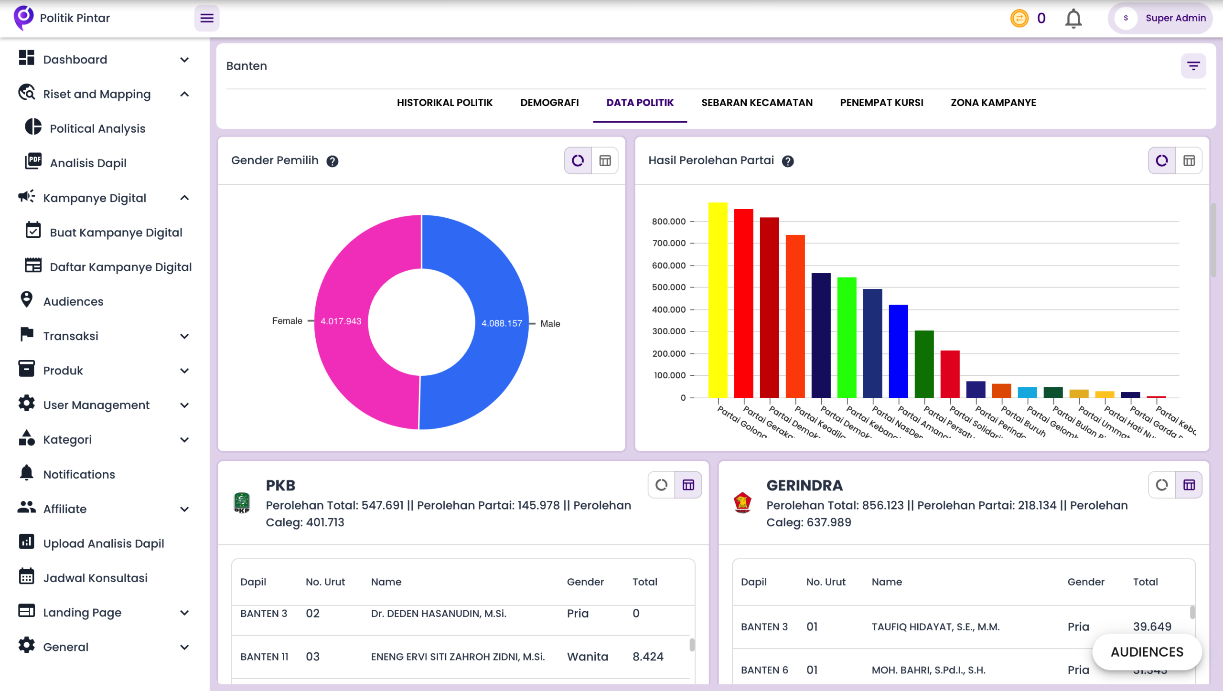Go to Audiences in the sidebar
The image size is (1223, 691).
pyautogui.click(x=73, y=301)
